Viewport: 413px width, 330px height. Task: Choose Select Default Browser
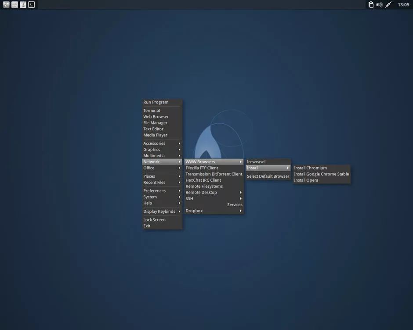tap(268, 176)
